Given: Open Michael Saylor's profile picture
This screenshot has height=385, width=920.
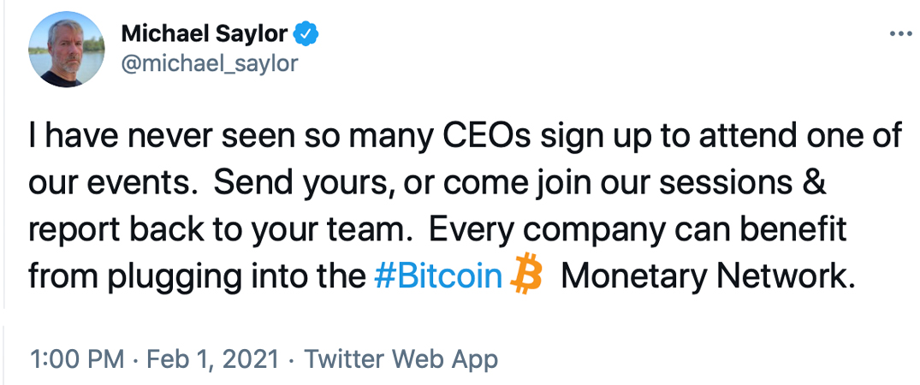Looking at the screenshot, I should pyautogui.click(x=65, y=50).
